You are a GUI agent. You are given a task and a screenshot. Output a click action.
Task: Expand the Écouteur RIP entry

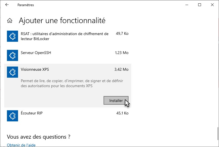tap(32, 113)
